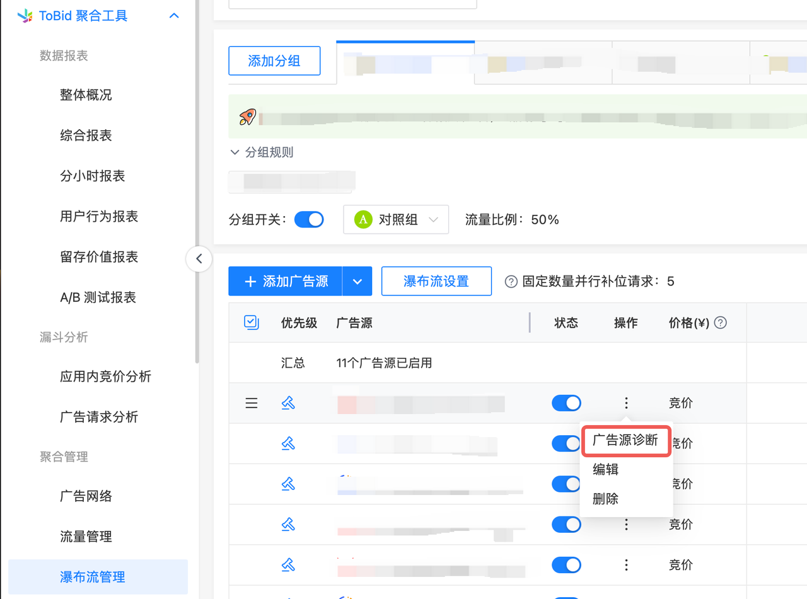
Task: Check the select-all checkbox in table header
Action: tap(251, 323)
